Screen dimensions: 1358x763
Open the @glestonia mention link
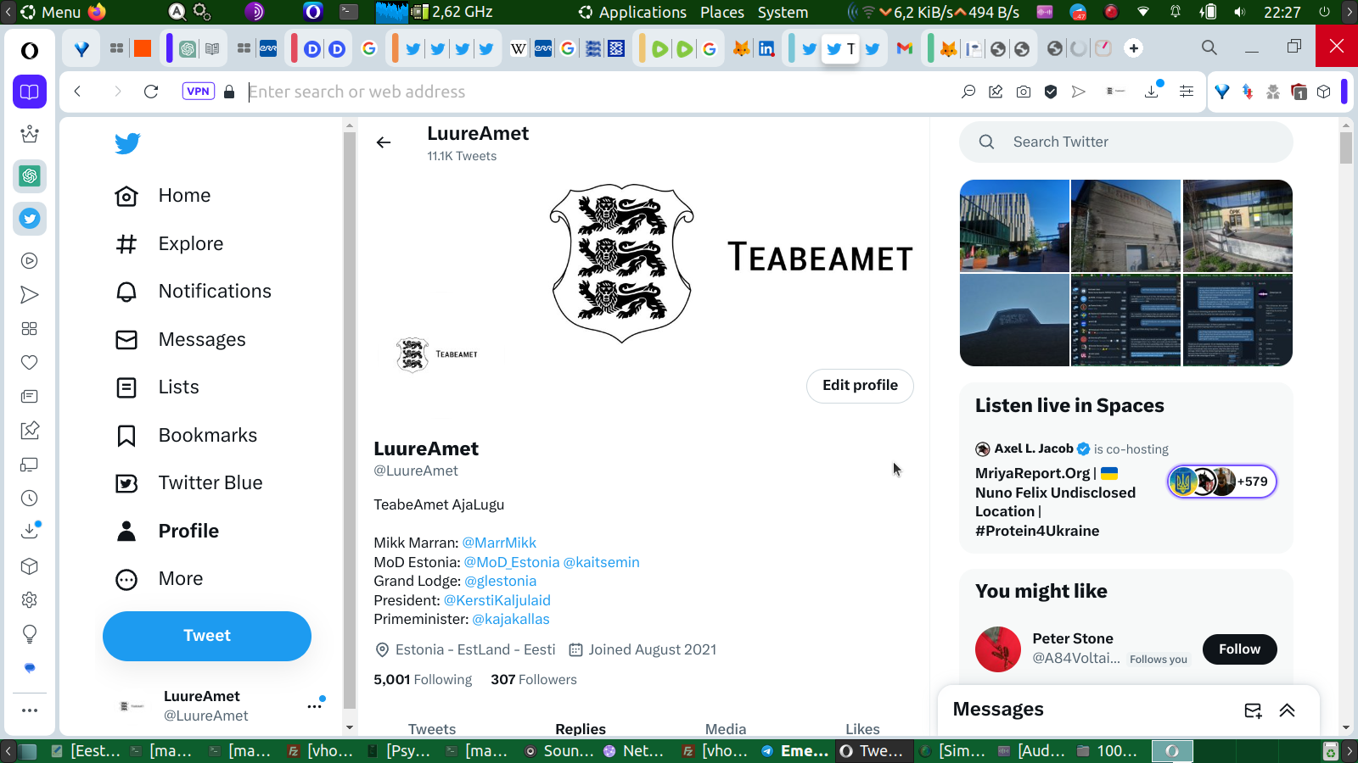pyautogui.click(x=501, y=581)
